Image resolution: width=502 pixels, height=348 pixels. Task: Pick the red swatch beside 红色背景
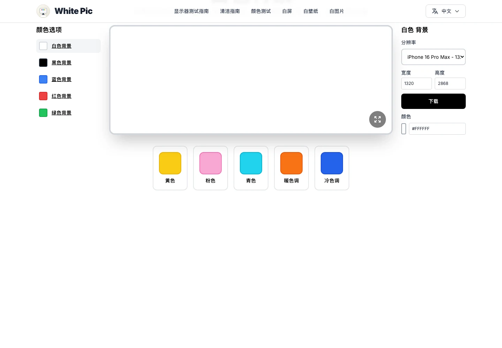tap(43, 96)
